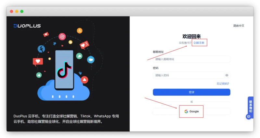
Task: Click the blue 登录 login button
Action: point(191,92)
